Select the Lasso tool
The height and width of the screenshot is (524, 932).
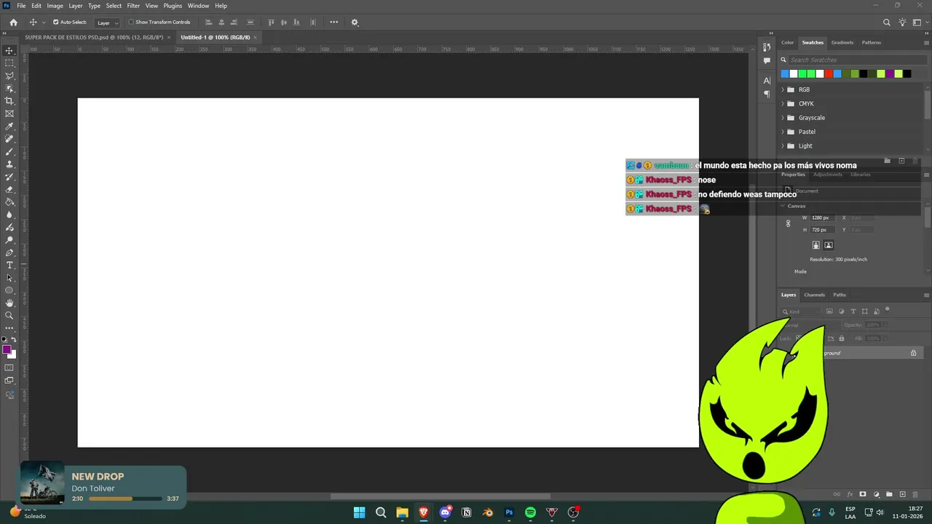tap(9, 76)
